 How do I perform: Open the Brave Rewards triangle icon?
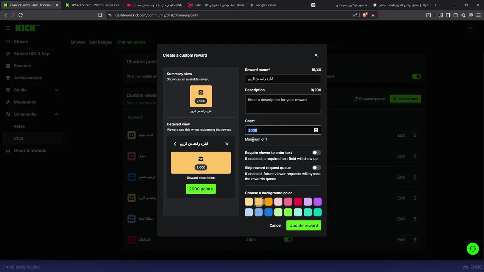(373, 15)
